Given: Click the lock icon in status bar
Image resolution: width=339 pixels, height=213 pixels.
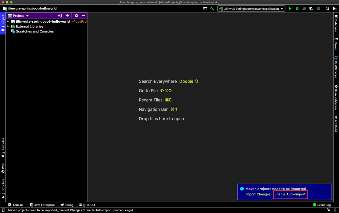Looking at the screenshot, I should pos(328,210).
